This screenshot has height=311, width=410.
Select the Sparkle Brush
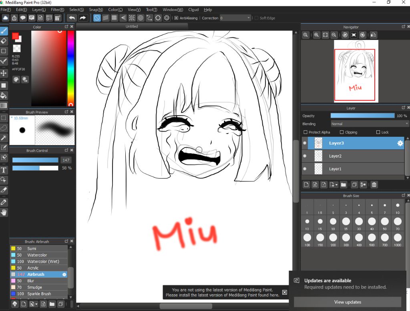pyautogui.click(x=39, y=294)
